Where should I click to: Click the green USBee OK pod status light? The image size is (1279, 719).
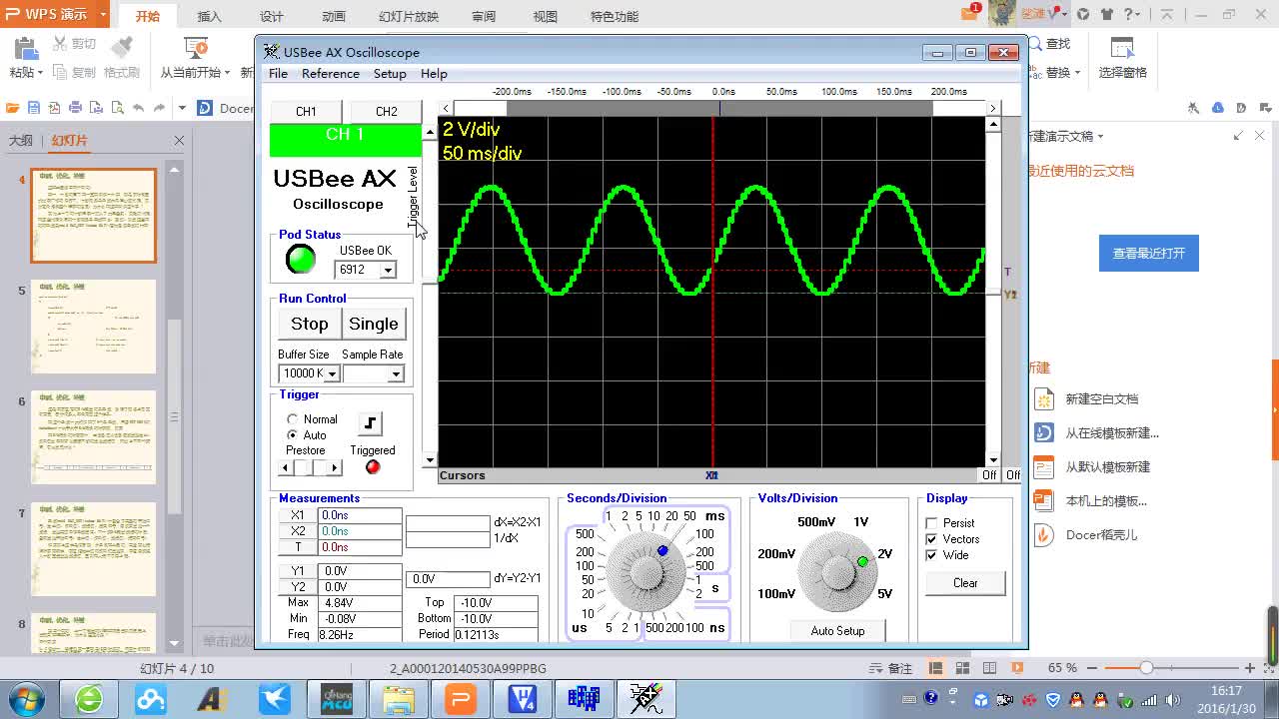click(300, 260)
